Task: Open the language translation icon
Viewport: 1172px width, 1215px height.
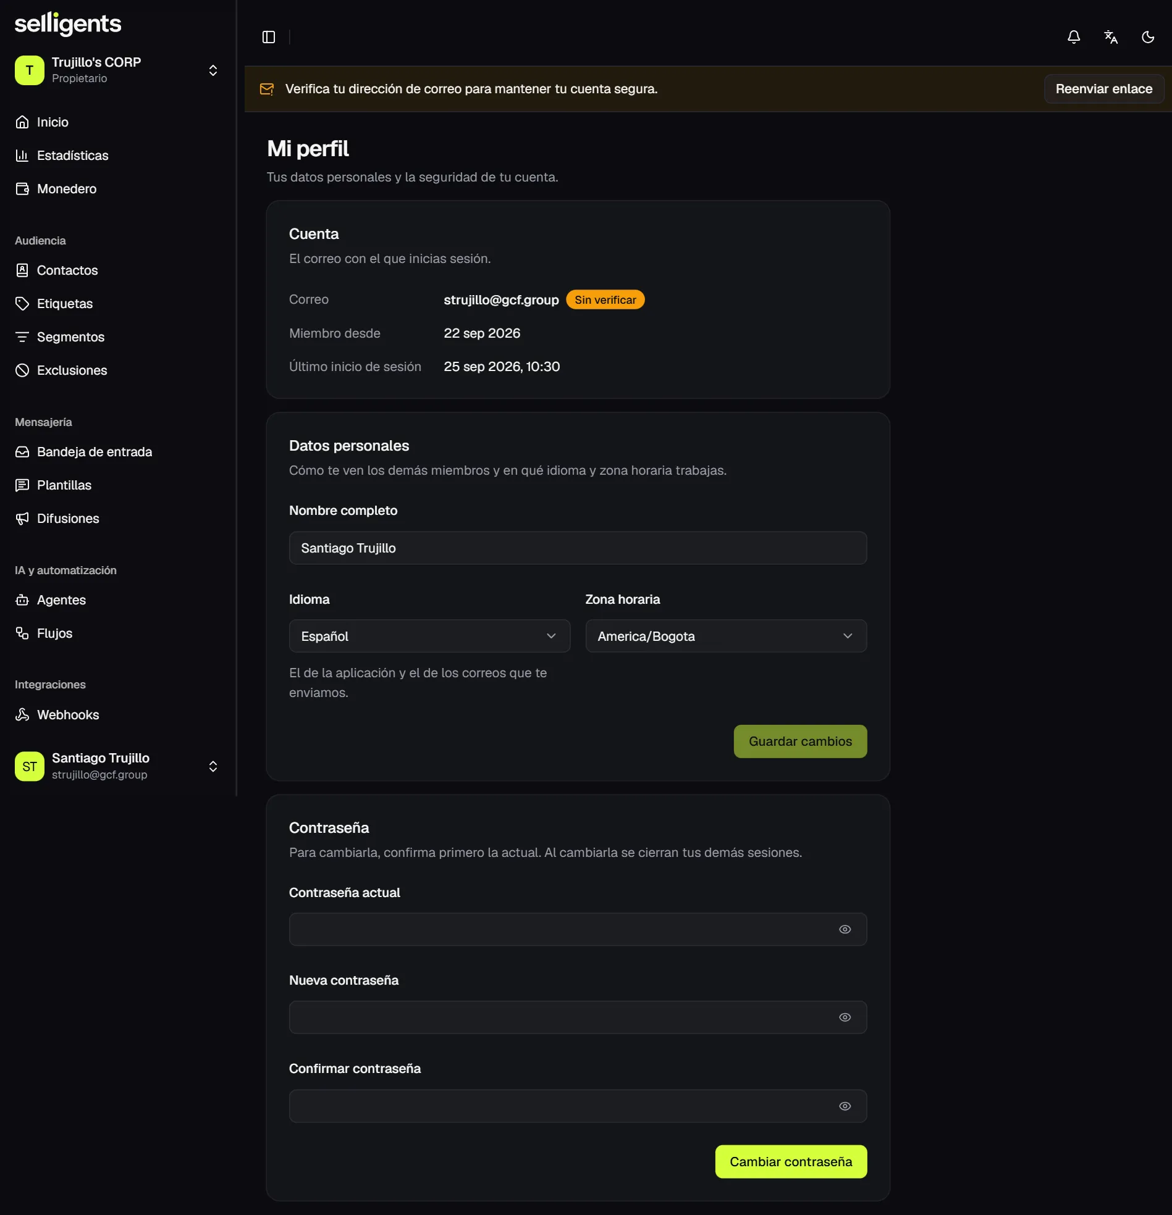Action: click(1111, 37)
